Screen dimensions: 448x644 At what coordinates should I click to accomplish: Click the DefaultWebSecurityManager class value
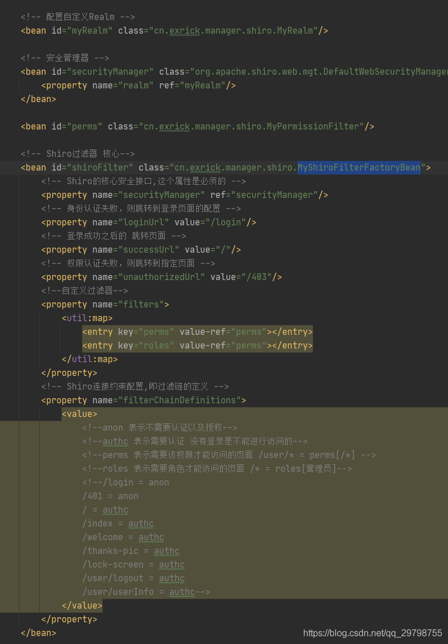pos(321,72)
